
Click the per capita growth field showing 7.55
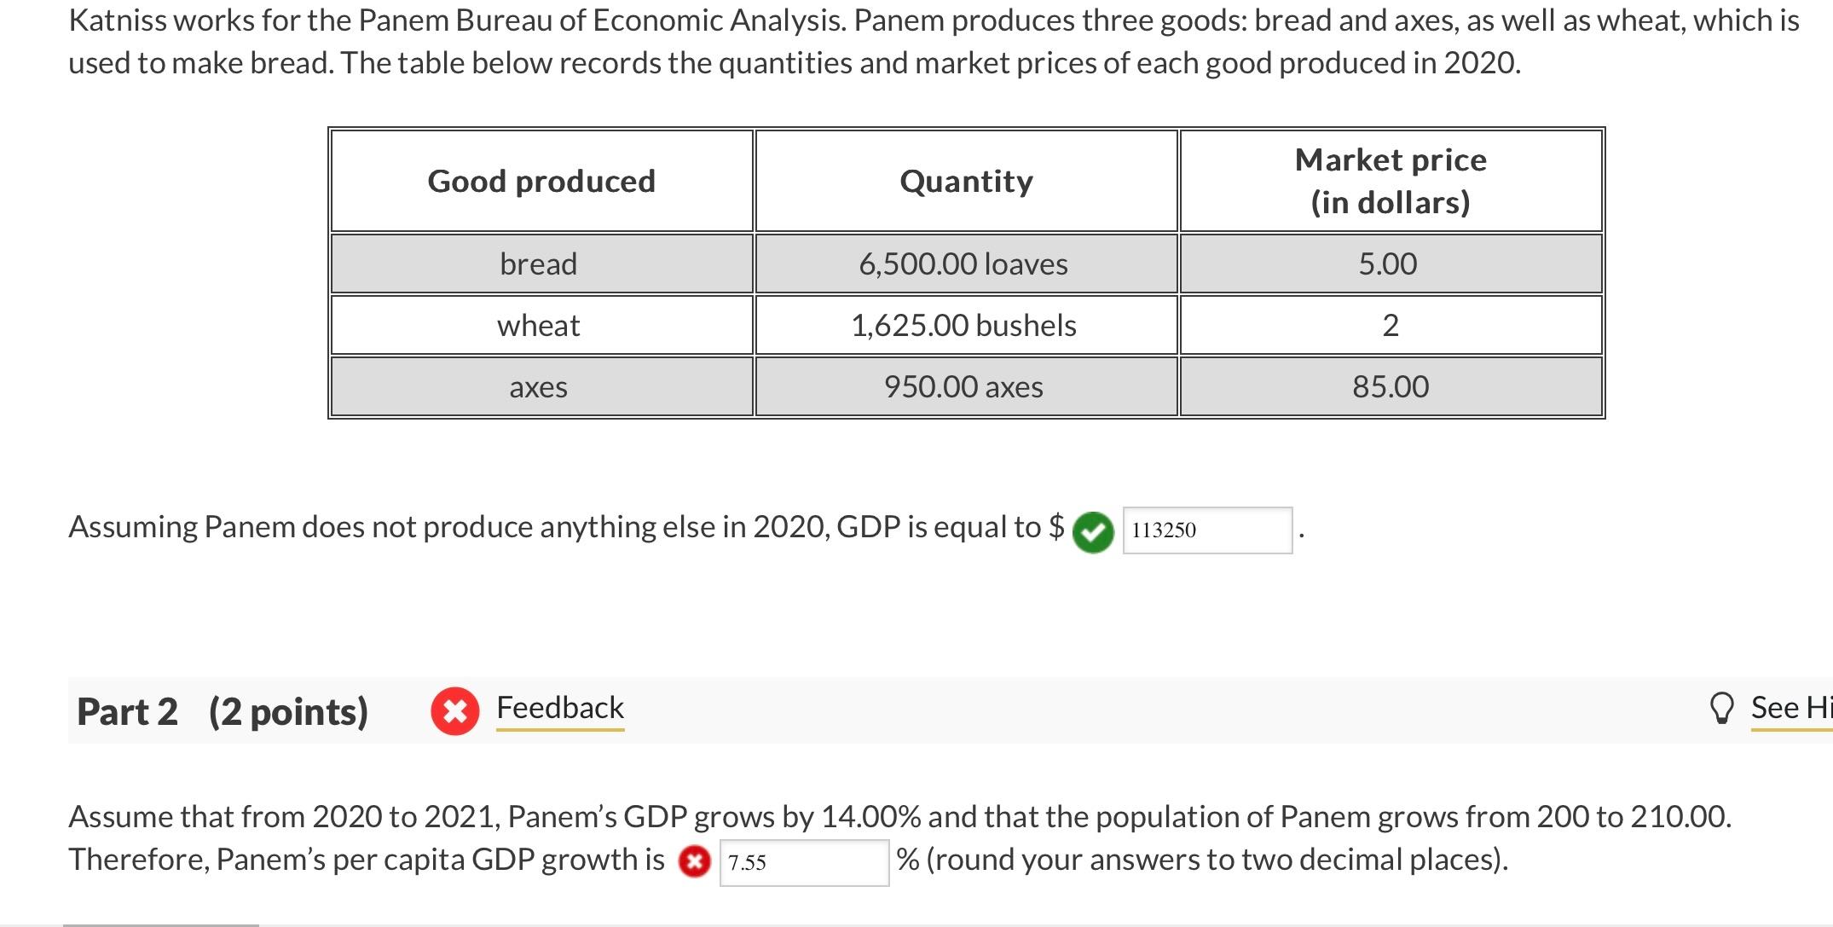click(804, 863)
